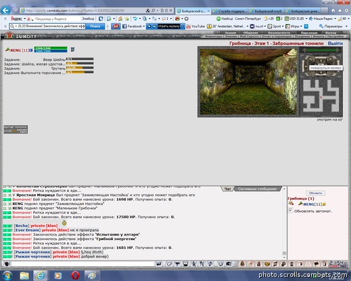Open the 'Безопасность' game menu
Viewport: 351px width, 281px height.
point(279,33)
